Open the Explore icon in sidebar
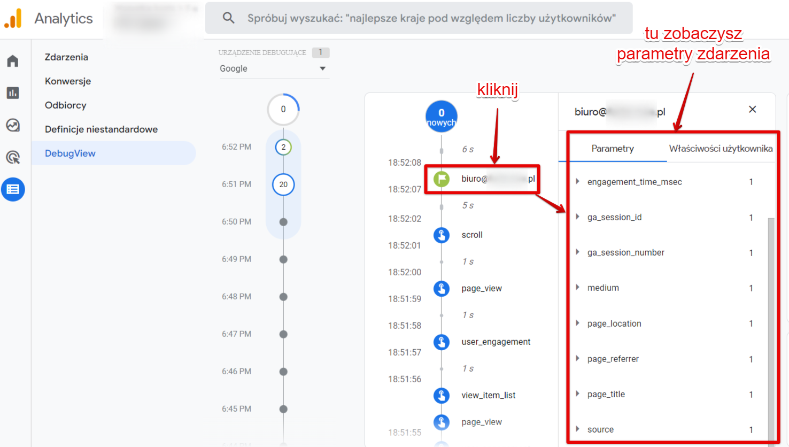The height and width of the screenshot is (447, 789). 13,125
